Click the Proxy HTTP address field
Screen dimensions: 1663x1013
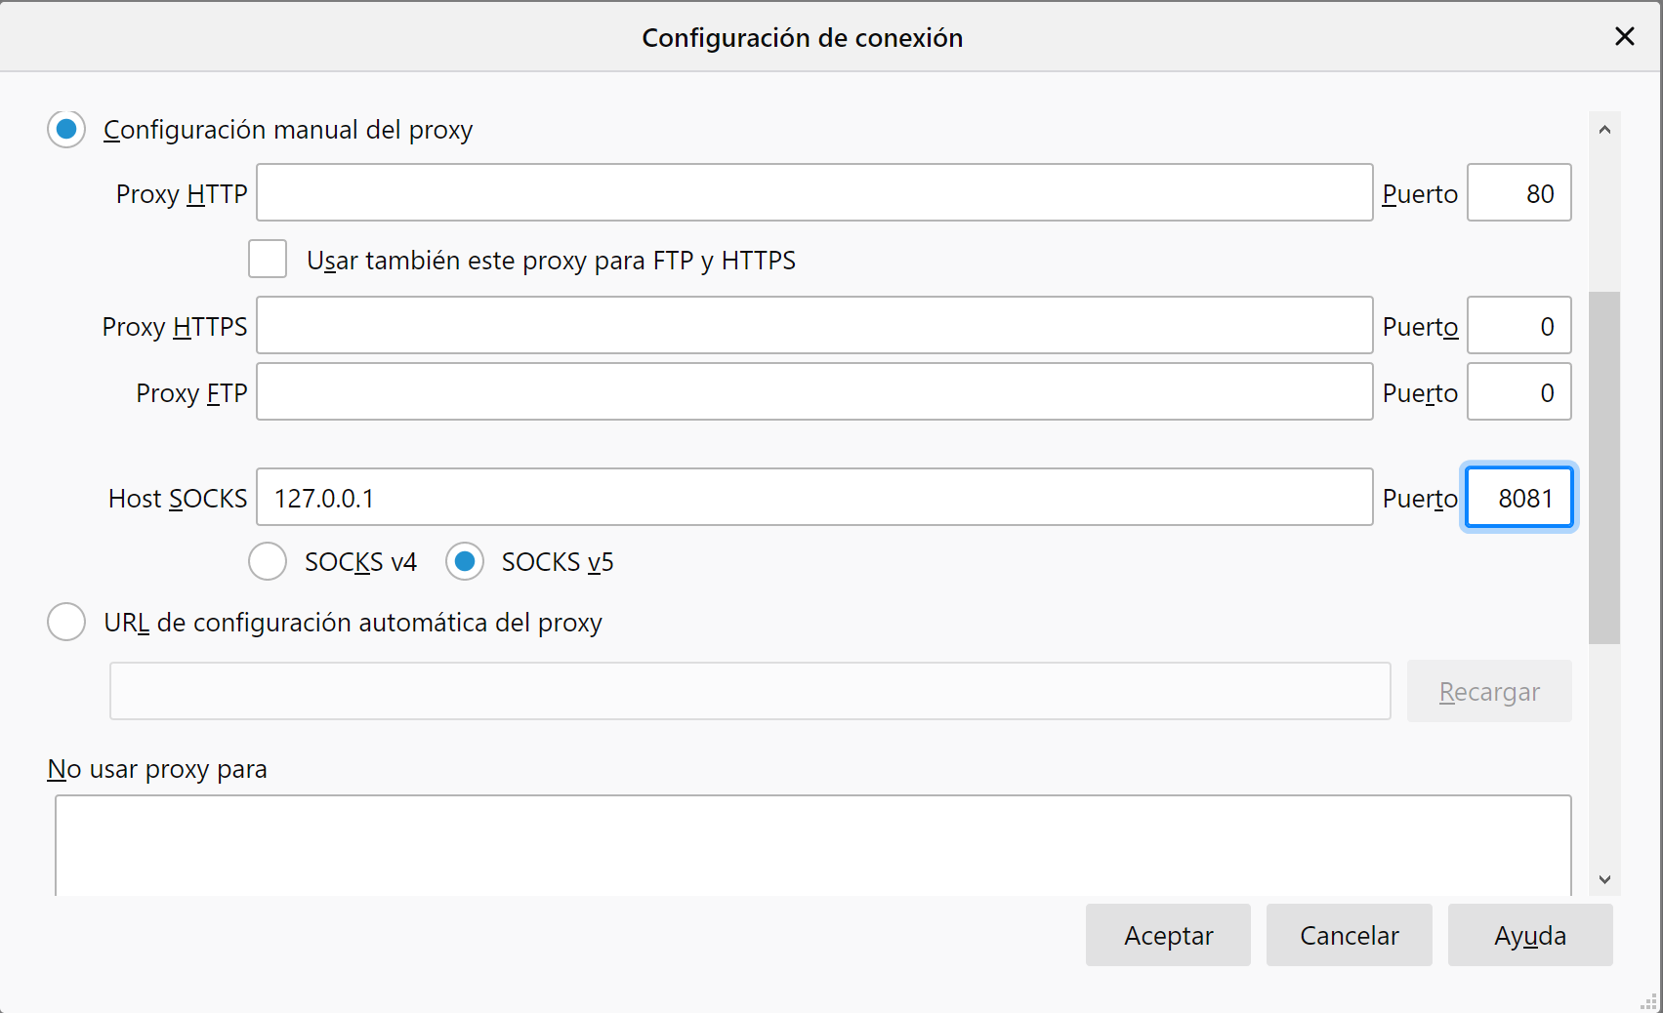pyautogui.click(x=814, y=193)
